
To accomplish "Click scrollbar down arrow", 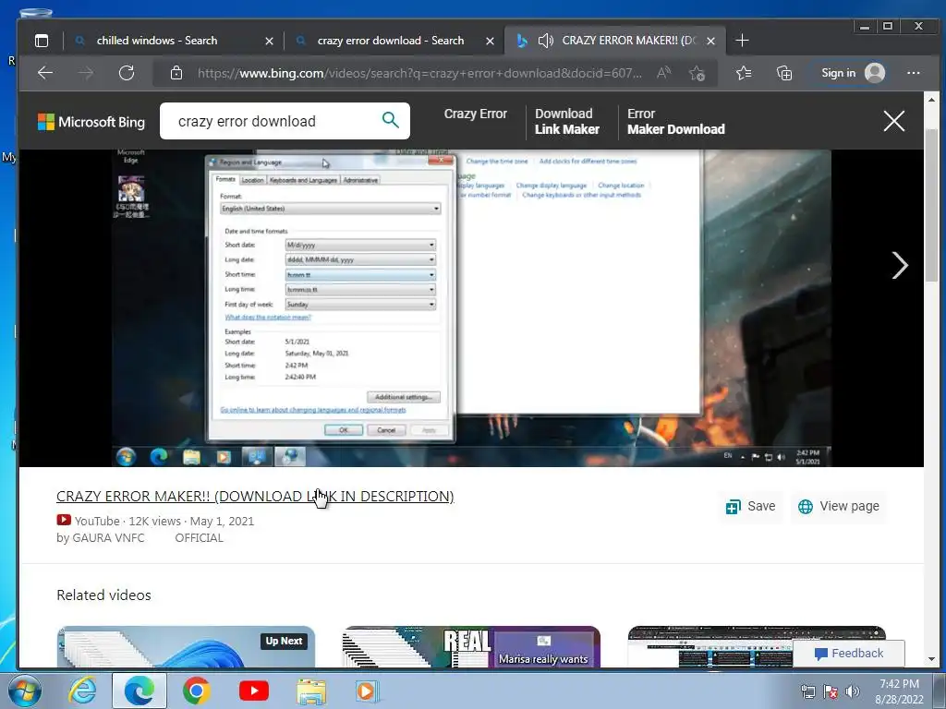I will tap(931, 659).
